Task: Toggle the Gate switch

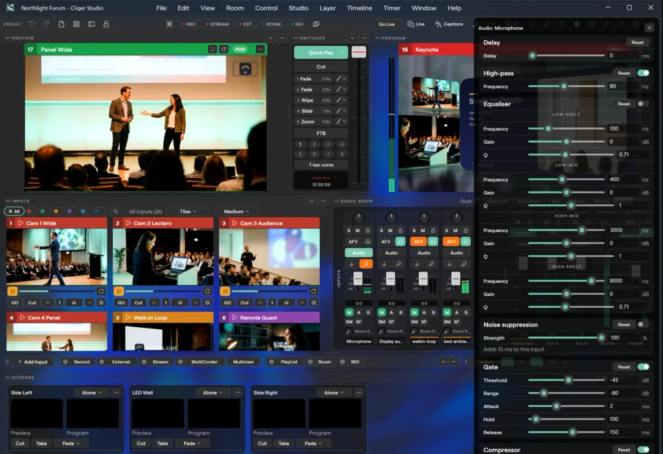Action: [643, 367]
